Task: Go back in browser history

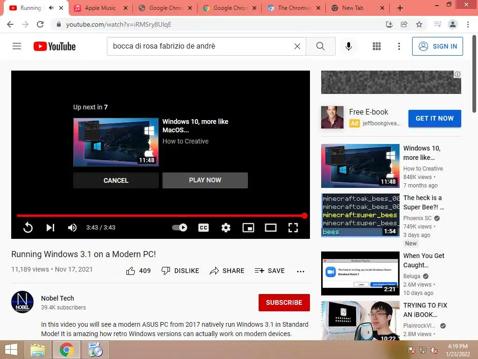Action: pos(10,24)
